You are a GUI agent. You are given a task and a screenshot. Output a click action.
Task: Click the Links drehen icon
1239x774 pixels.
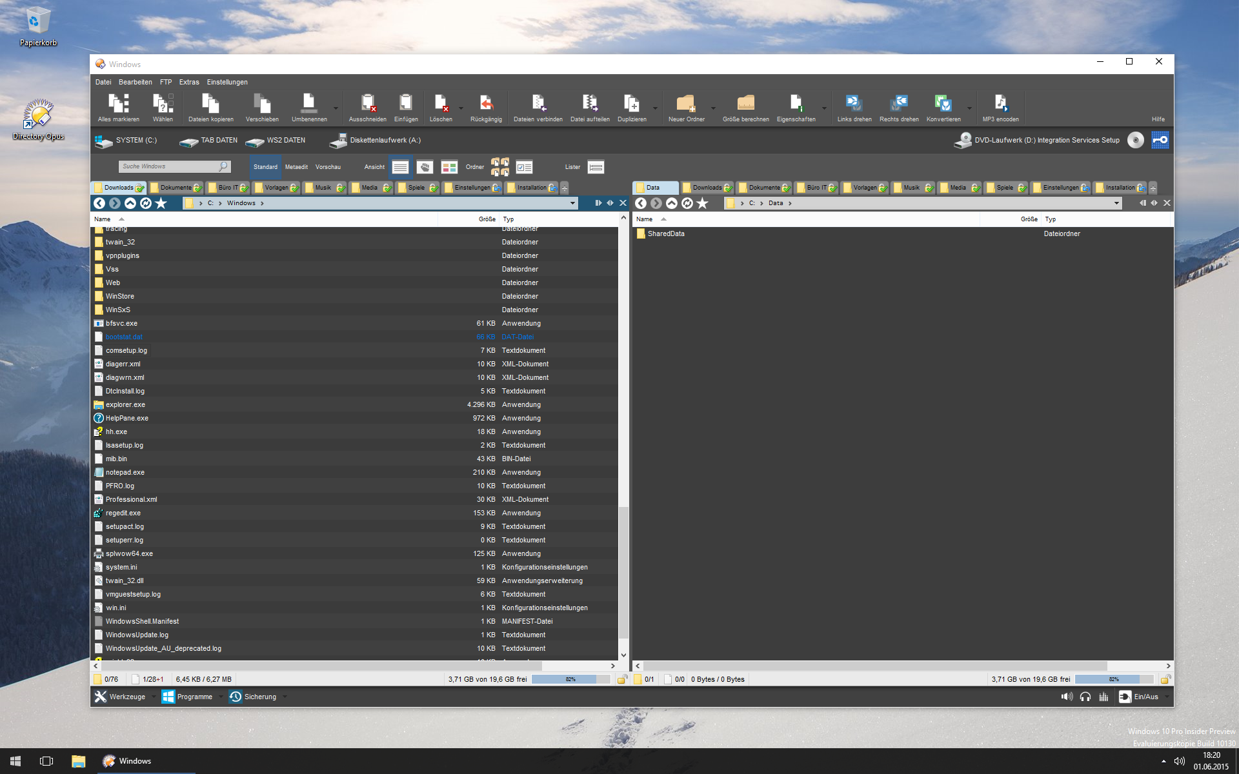[x=854, y=103]
